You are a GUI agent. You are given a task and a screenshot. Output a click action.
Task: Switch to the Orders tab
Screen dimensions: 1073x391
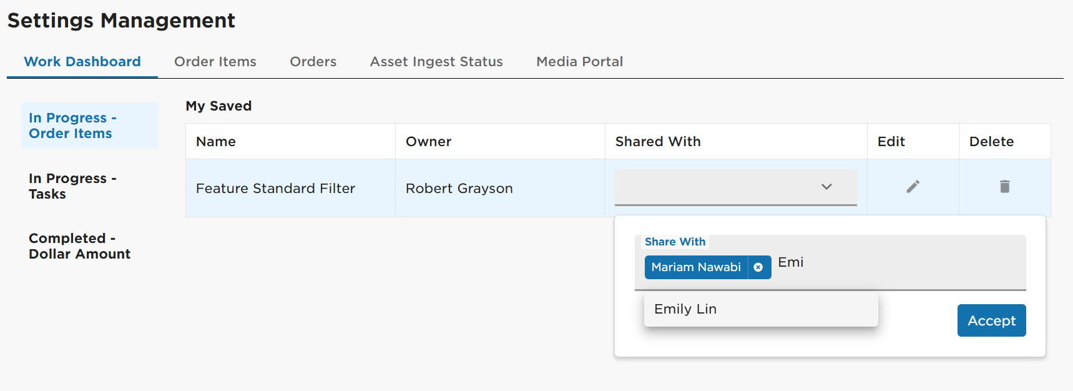[313, 62]
